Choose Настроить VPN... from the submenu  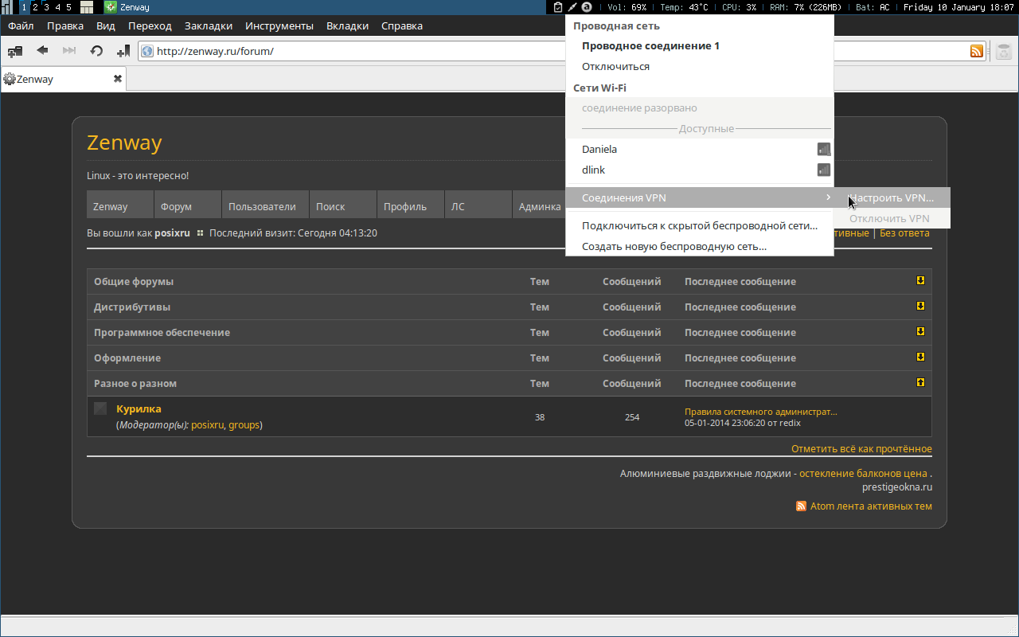point(892,197)
